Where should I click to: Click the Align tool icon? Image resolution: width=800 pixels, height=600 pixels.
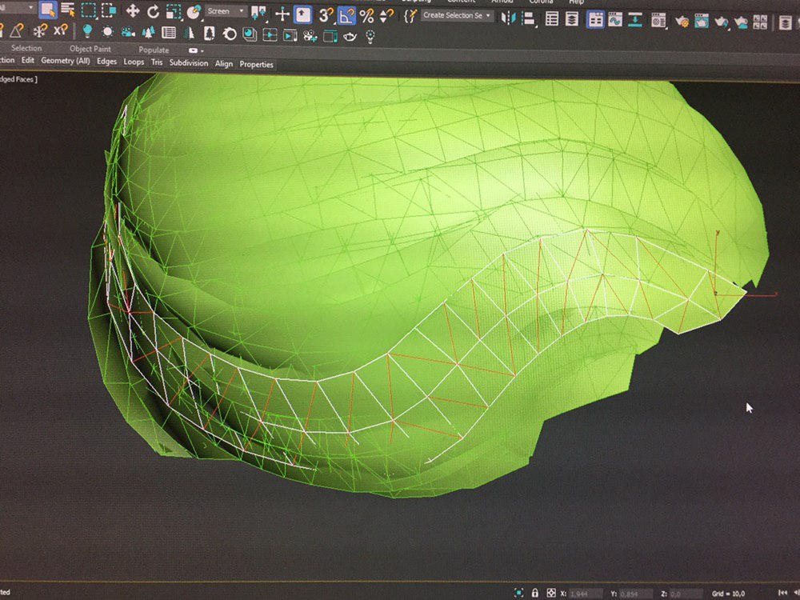529,19
